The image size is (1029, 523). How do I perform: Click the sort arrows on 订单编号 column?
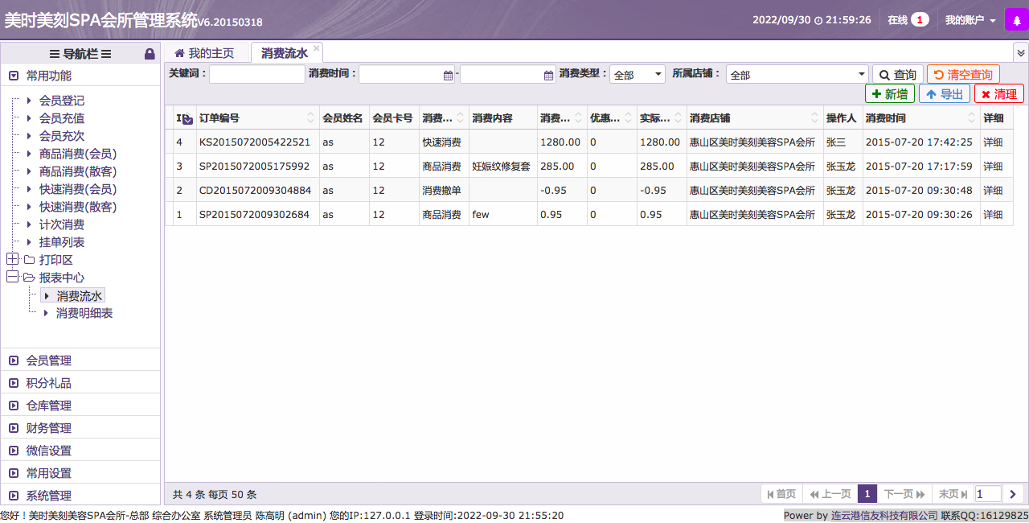311,118
